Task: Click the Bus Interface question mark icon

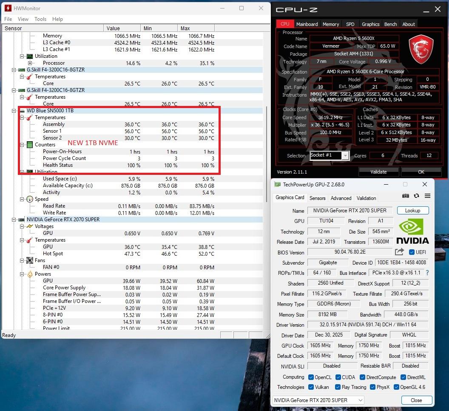Action: pos(427,273)
